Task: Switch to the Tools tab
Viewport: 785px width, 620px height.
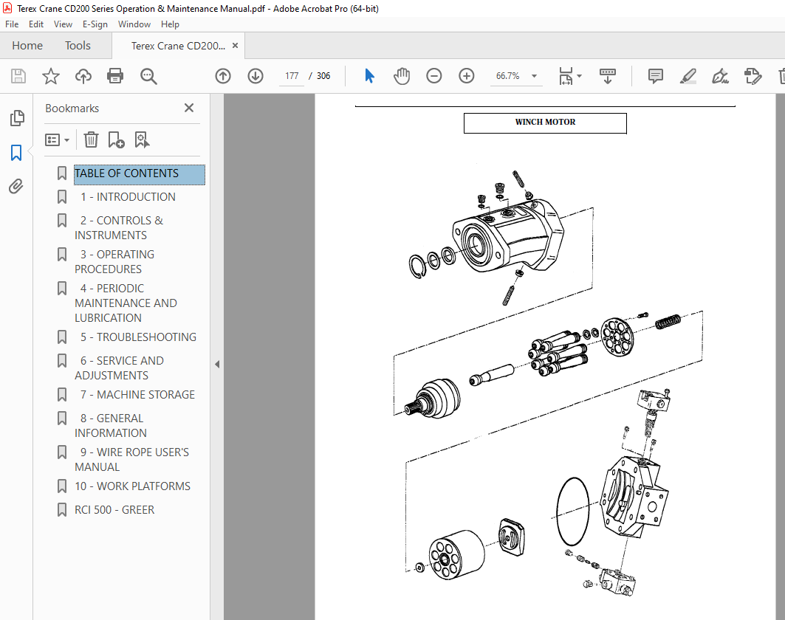Action: pos(78,46)
